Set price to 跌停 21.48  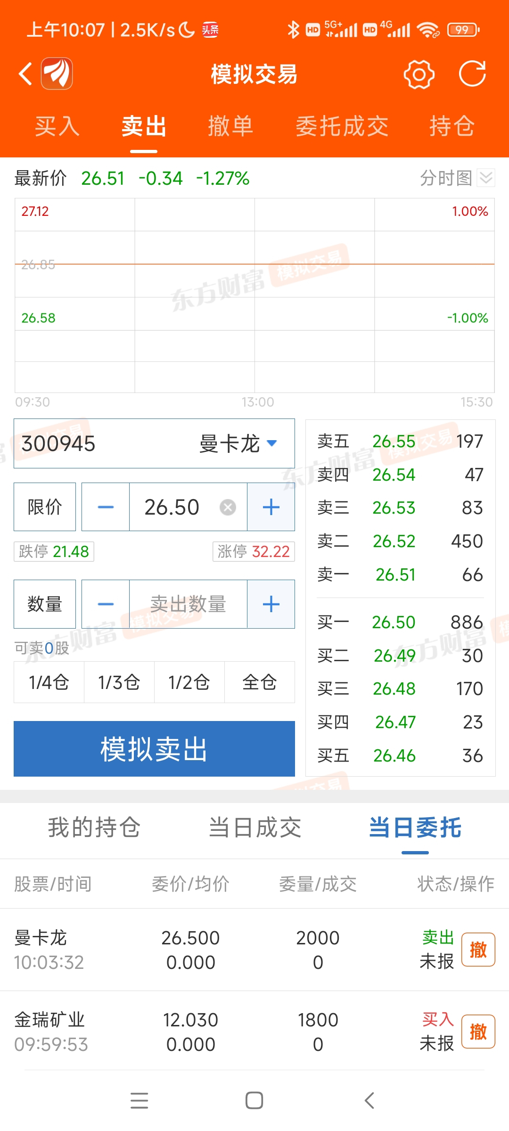54,551
